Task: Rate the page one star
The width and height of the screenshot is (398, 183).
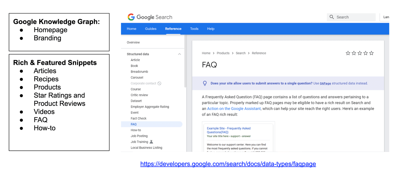Action: pyautogui.click(x=348, y=53)
